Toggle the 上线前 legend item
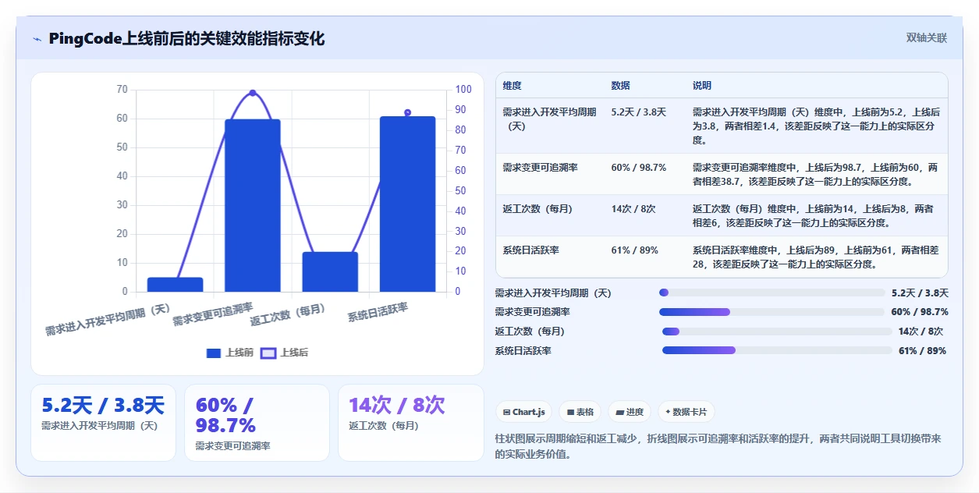 point(230,353)
